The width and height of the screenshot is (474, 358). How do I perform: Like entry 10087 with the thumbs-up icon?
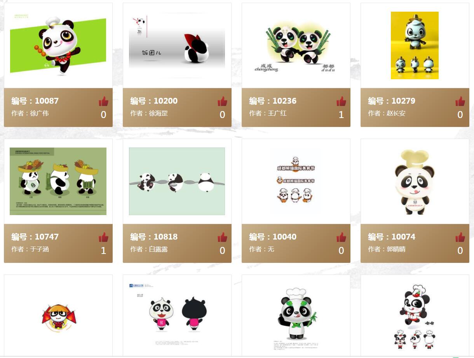(x=103, y=101)
